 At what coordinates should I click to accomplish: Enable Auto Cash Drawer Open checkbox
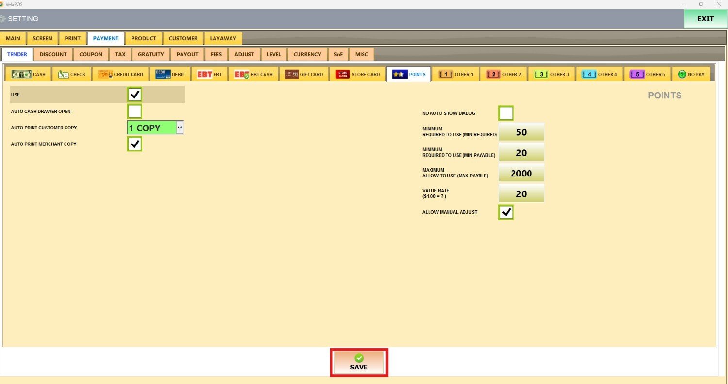(134, 112)
